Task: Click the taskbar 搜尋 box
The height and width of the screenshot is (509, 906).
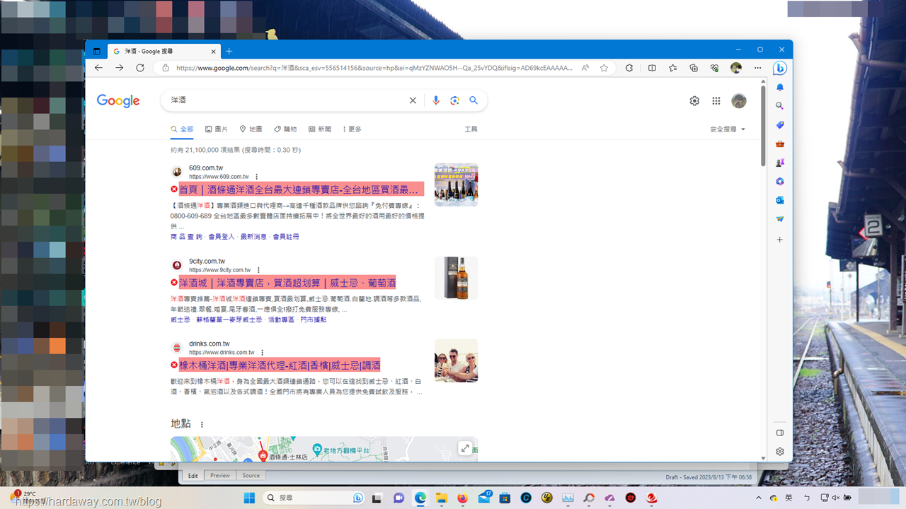Action: point(314,498)
